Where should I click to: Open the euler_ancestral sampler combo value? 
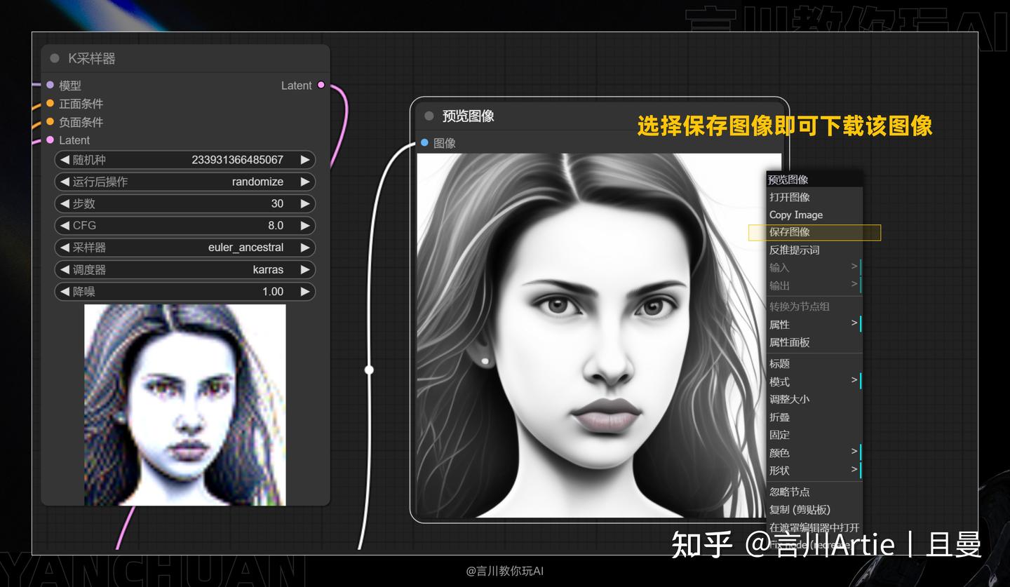pyautogui.click(x=246, y=248)
